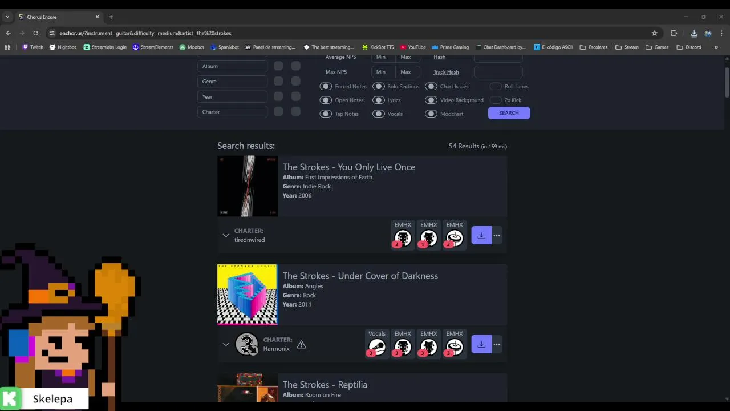The image size is (730, 411).
Task: Enable the Roll Lanes checkbox
Action: [x=496, y=87]
